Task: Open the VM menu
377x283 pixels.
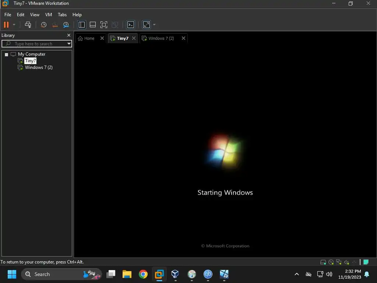Action: tap(49, 15)
